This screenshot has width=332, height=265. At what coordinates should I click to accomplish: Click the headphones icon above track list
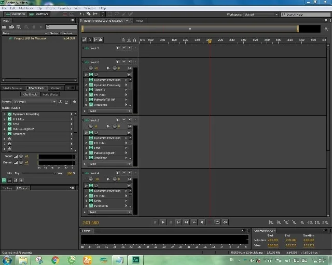pos(134,40)
